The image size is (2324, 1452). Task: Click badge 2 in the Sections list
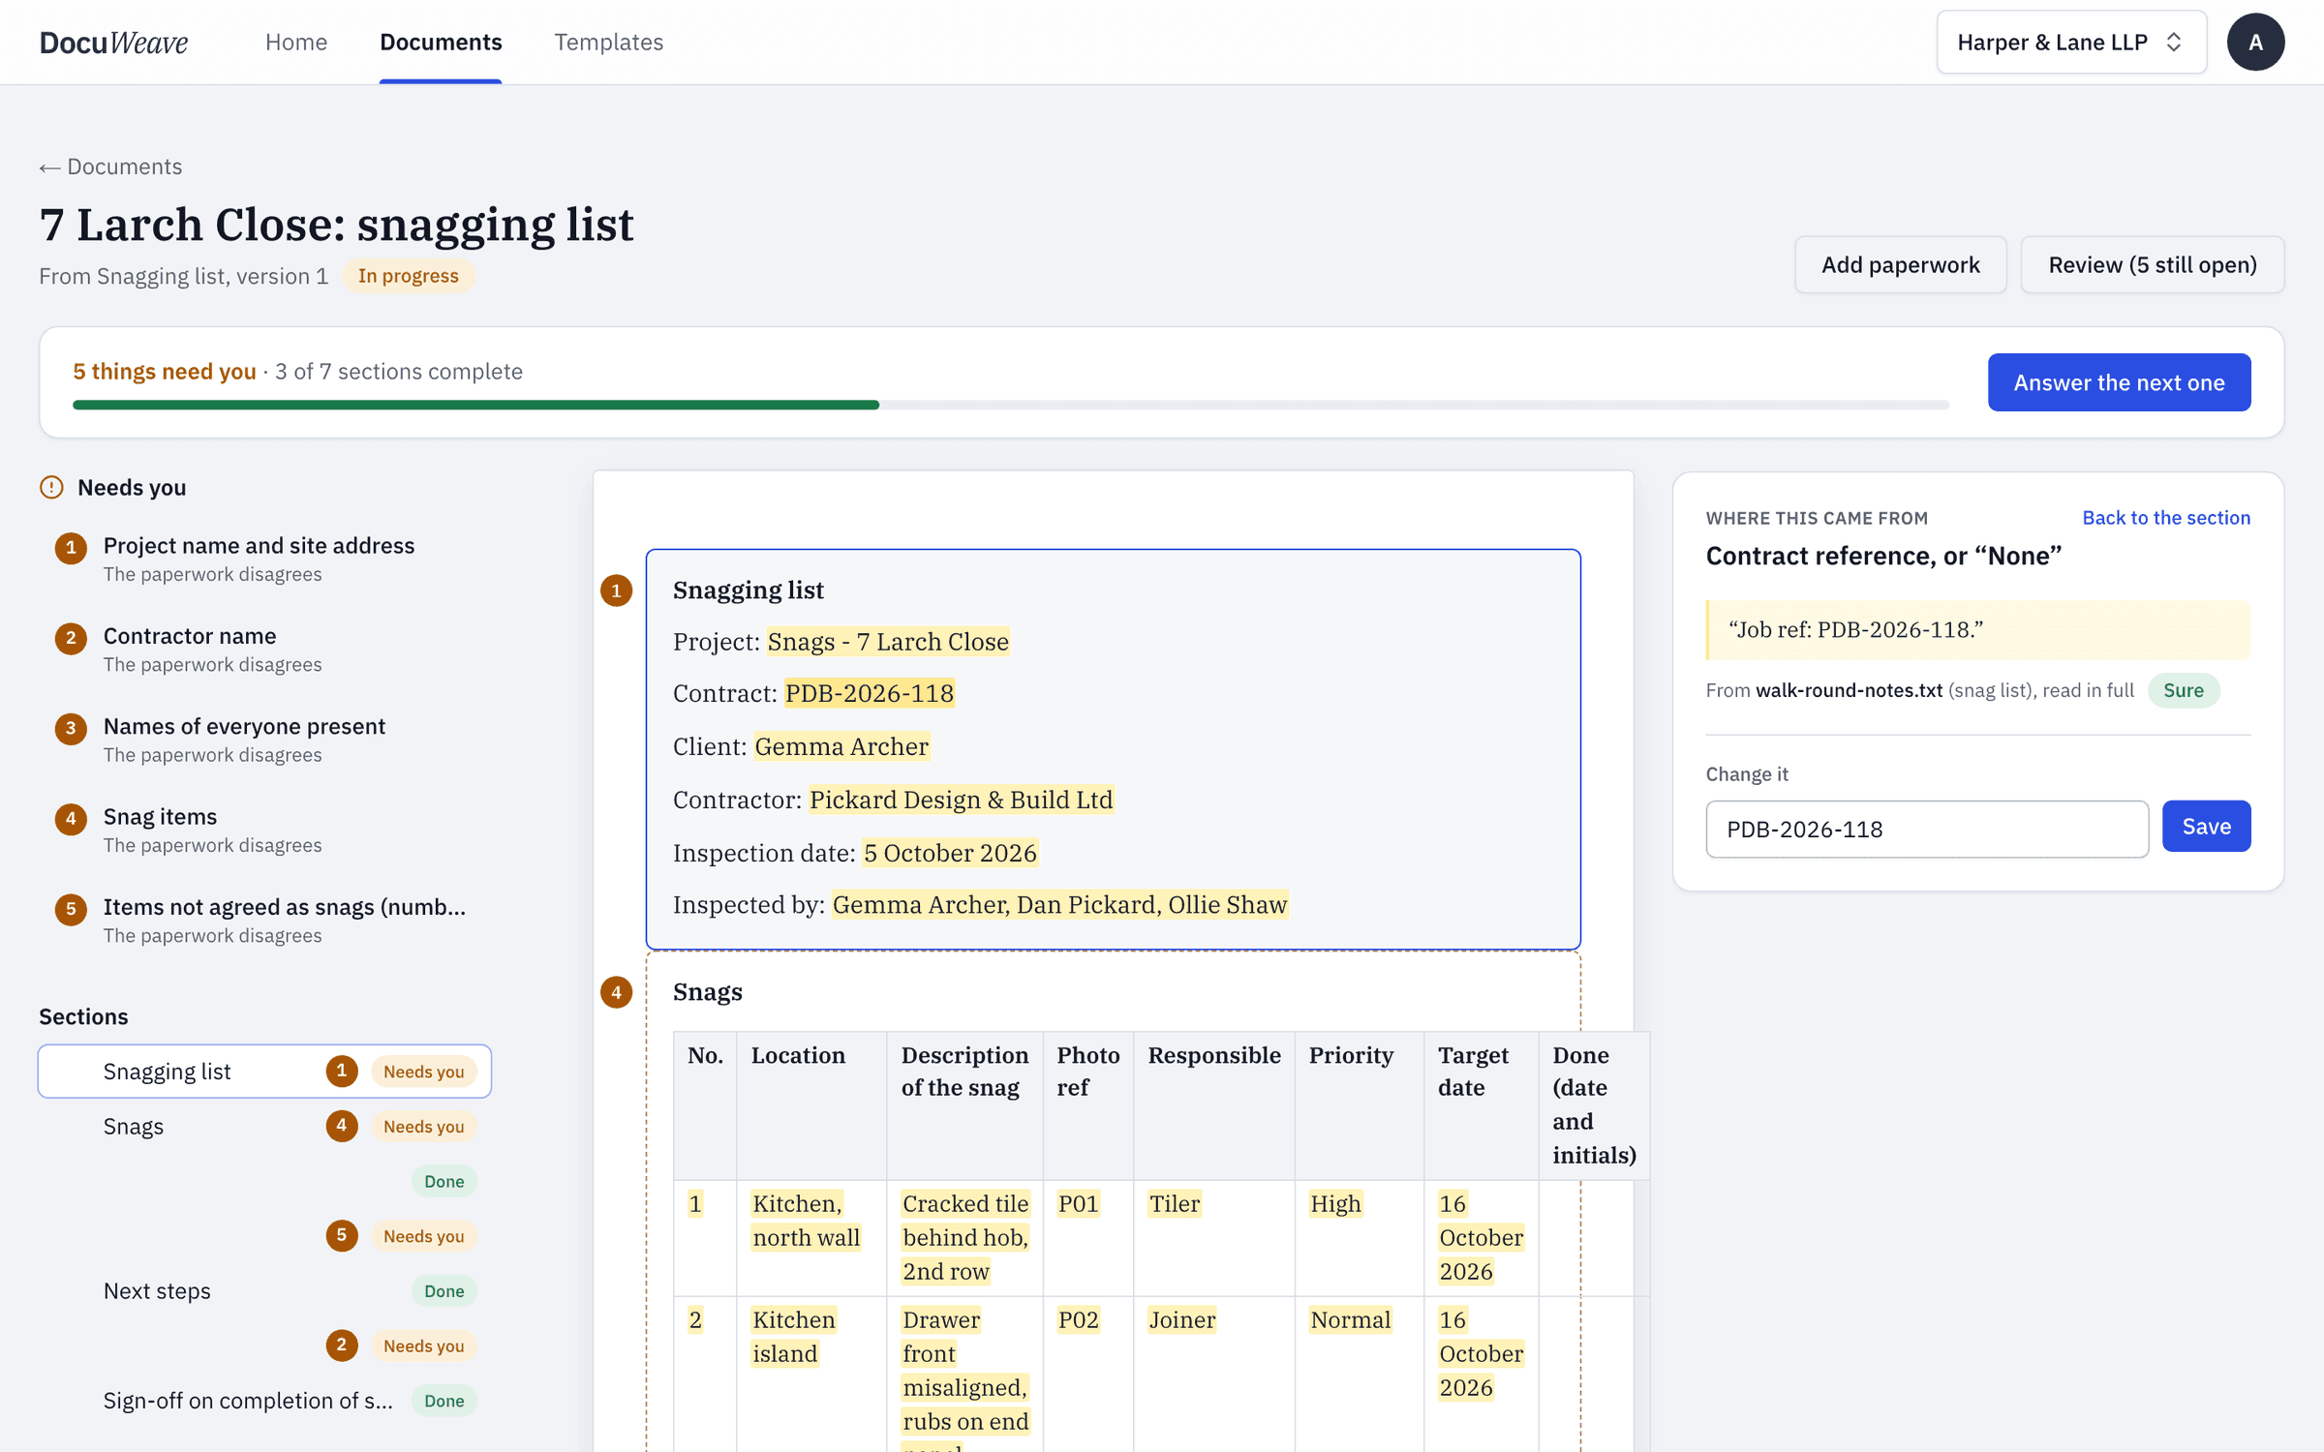pyautogui.click(x=342, y=1345)
